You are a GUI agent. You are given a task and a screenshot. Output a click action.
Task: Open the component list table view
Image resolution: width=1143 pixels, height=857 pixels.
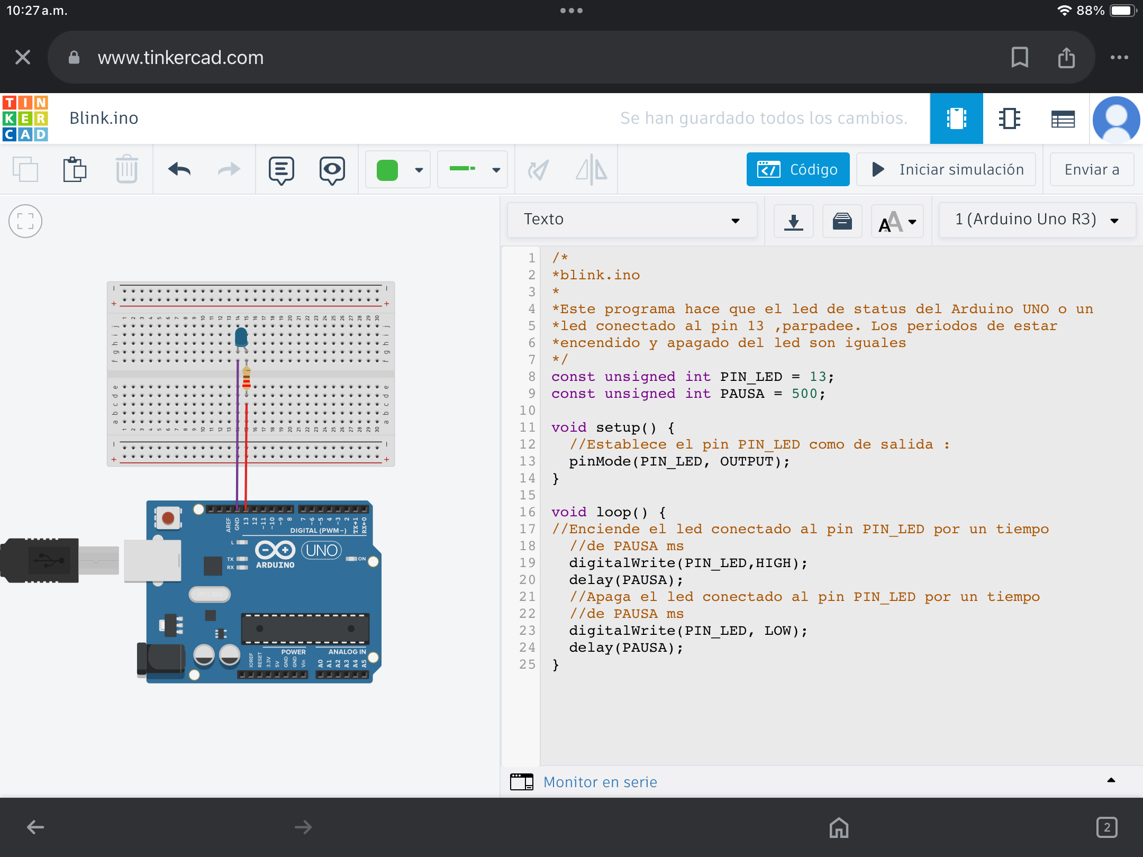tap(1063, 118)
